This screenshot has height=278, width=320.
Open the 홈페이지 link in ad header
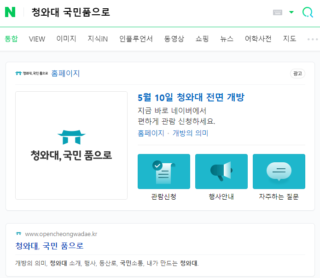pyautogui.click(x=65, y=73)
